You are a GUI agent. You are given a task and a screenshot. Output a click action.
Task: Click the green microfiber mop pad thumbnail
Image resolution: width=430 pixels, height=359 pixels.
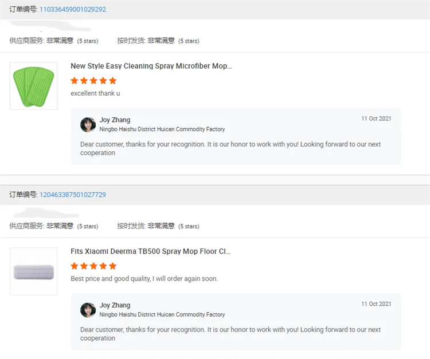tap(33, 86)
